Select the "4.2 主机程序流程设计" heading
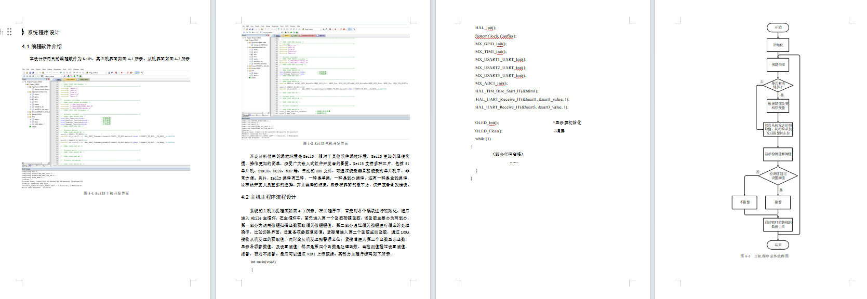867x299 pixels. [268, 197]
